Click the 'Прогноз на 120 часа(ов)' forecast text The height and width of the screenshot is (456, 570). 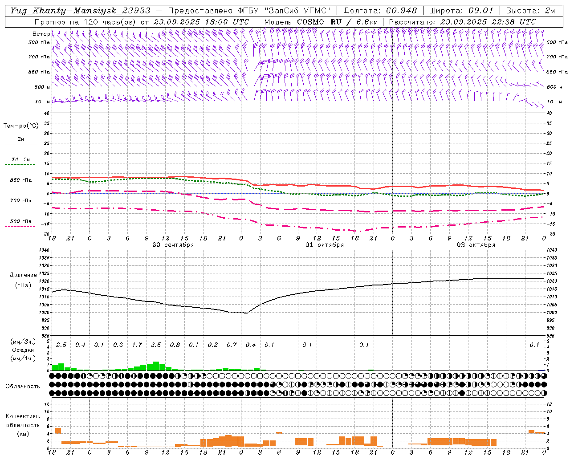(x=85, y=22)
